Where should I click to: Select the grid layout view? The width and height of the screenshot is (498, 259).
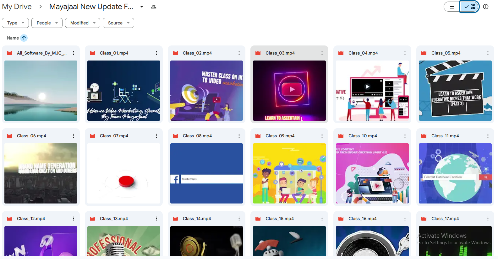point(470,7)
